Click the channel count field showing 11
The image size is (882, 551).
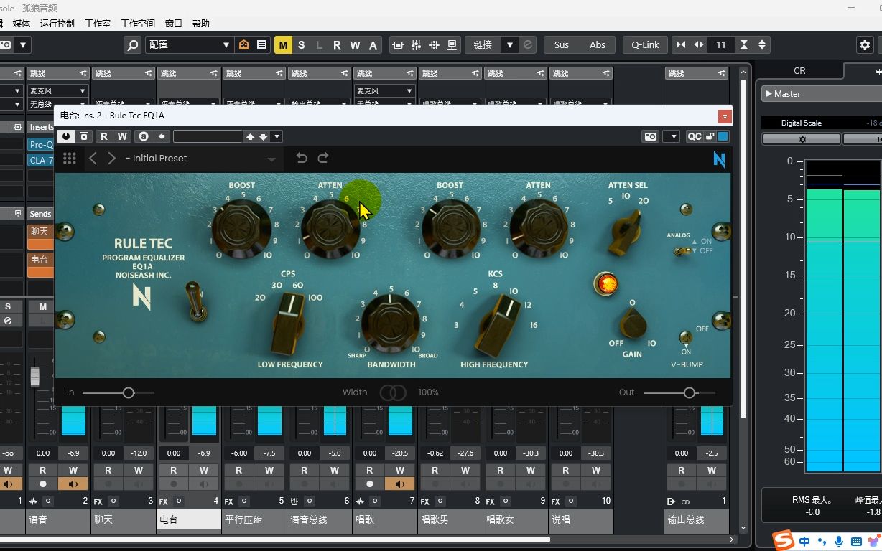(721, 44)
